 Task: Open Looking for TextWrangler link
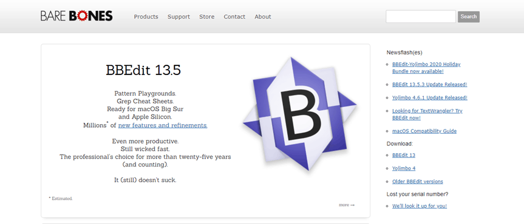click(427, 114)
